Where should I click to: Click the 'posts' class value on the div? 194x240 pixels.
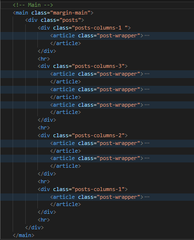(x=70, y=20)
